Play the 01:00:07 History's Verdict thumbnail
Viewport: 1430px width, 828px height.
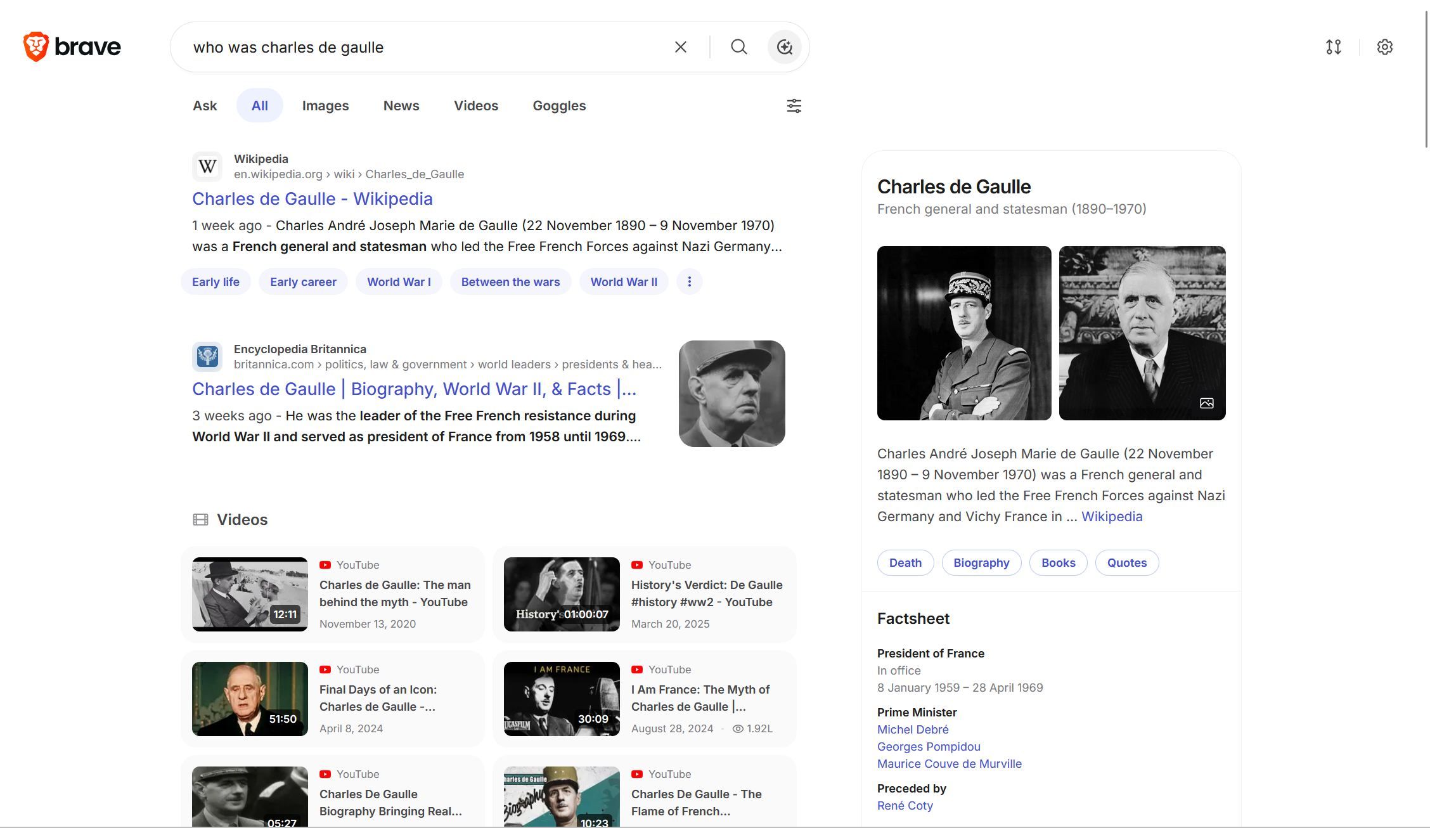(562, 594)
